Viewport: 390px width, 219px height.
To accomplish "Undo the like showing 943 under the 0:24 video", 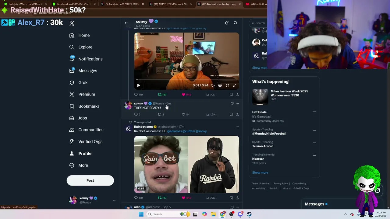I will [186, 95].
